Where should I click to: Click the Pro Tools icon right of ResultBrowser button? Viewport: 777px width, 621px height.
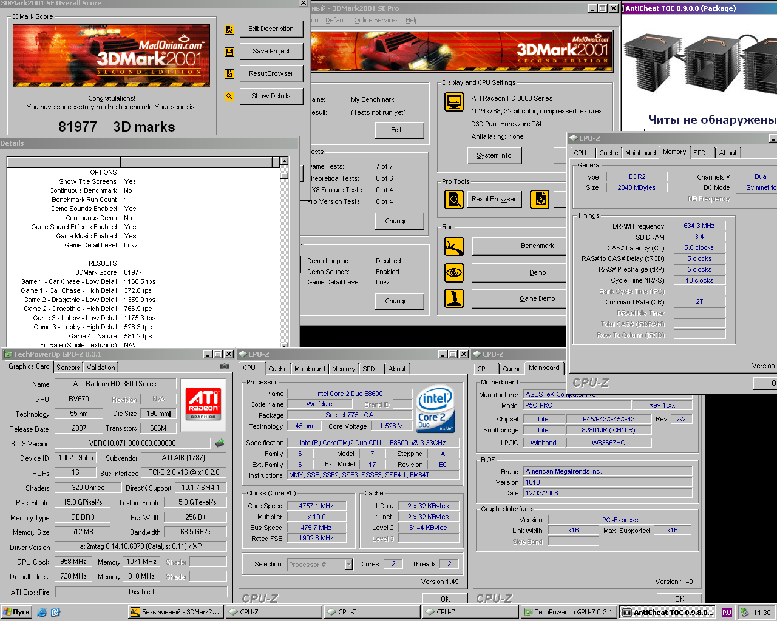pos(540,199)
